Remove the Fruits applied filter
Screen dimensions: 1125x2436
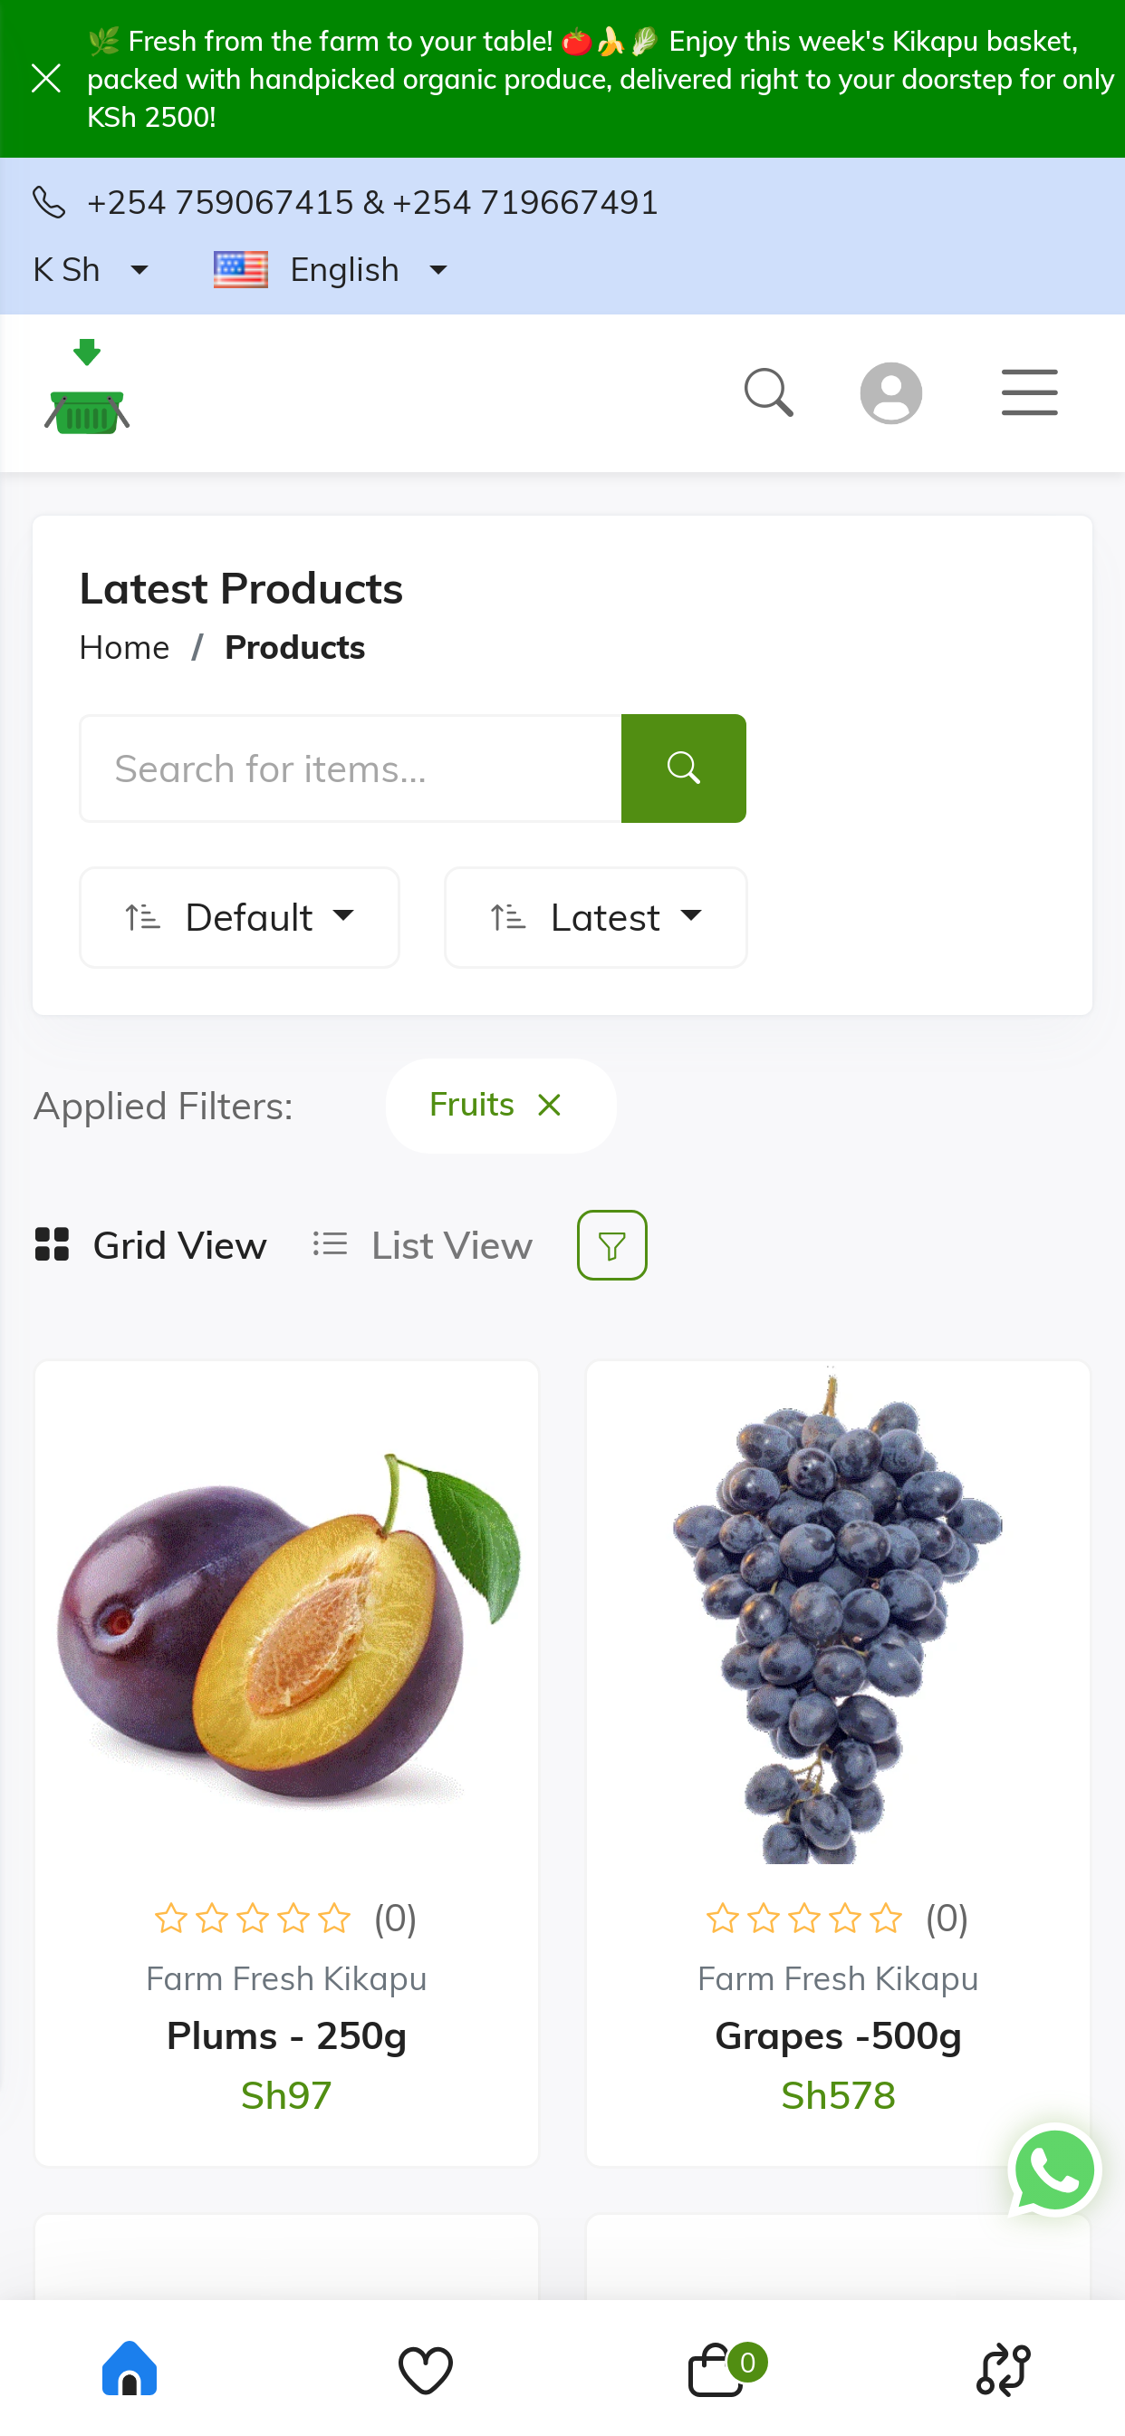(x=549, y=1105)
